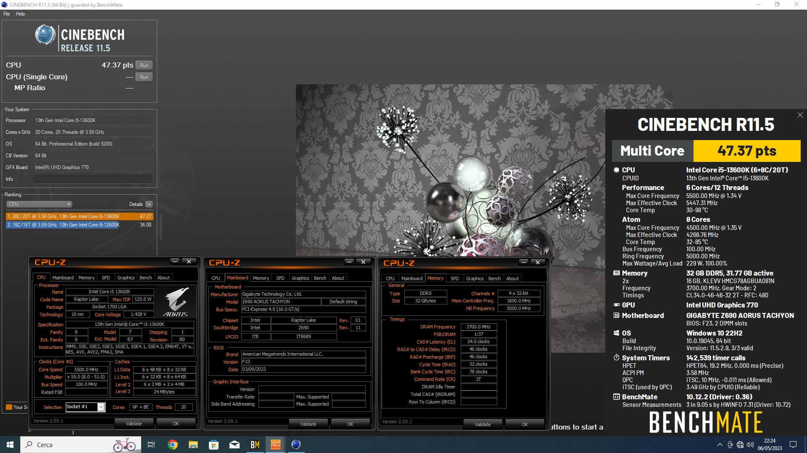Select Memory tab in Mainboard CPU-Z window
Screen dimensions: 807x453
click(x=261, y=278)
